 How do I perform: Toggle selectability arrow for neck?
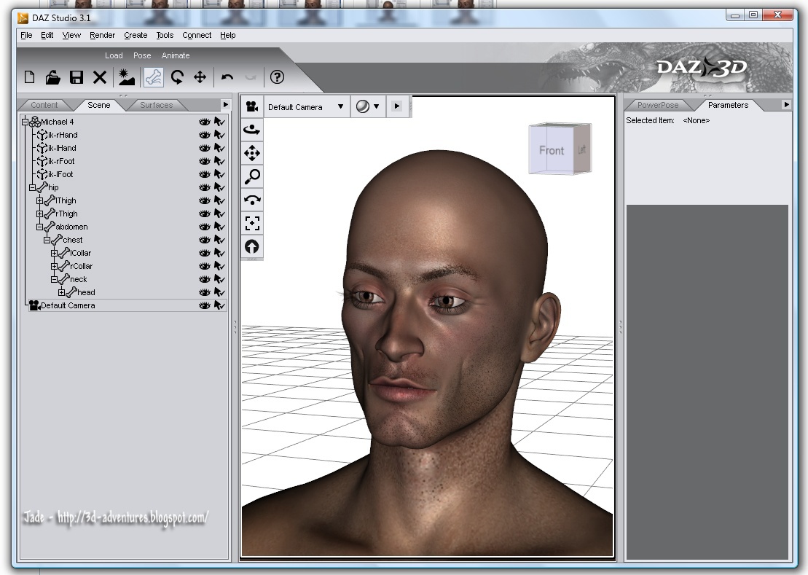pos(219,279)
